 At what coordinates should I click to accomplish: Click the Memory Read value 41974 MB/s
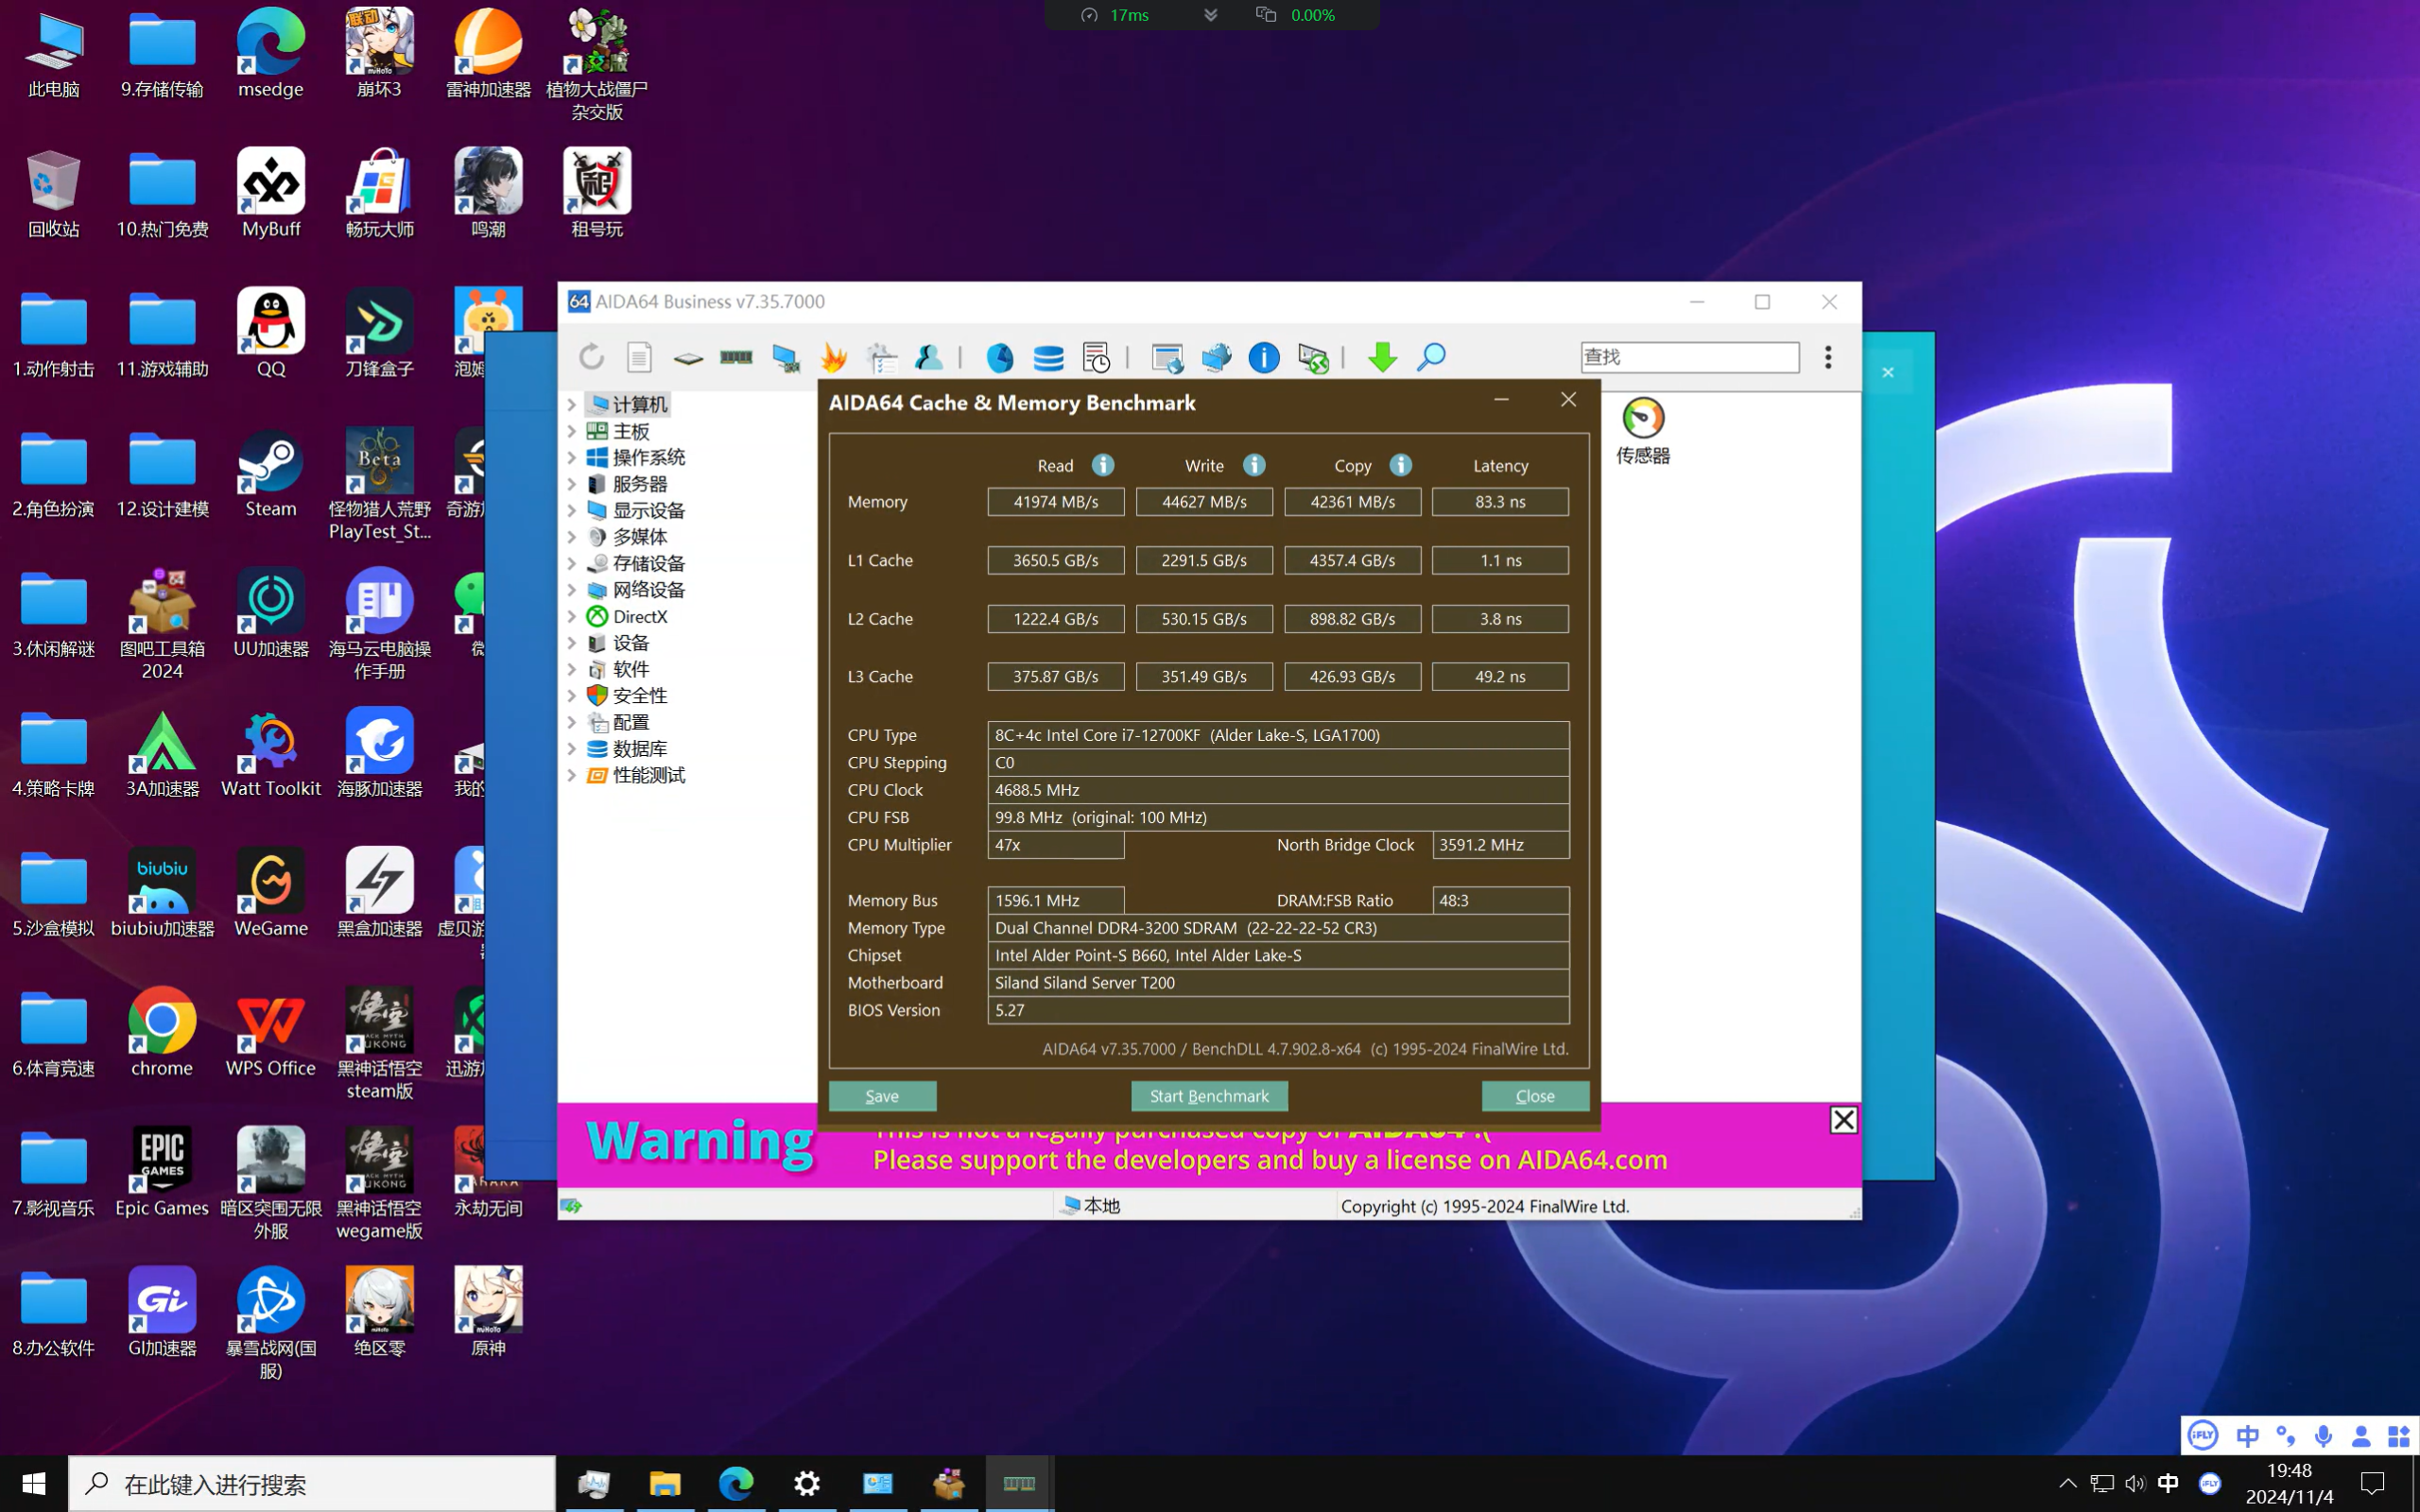[x=1055, y=502]
